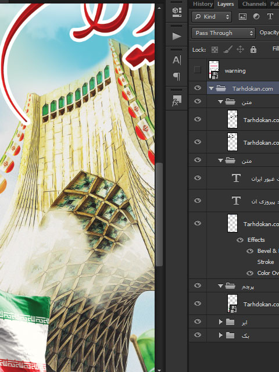Click the پرچم group folder icon
The width and height of the screenshot is (279, 372).
[x=230, y=286]
